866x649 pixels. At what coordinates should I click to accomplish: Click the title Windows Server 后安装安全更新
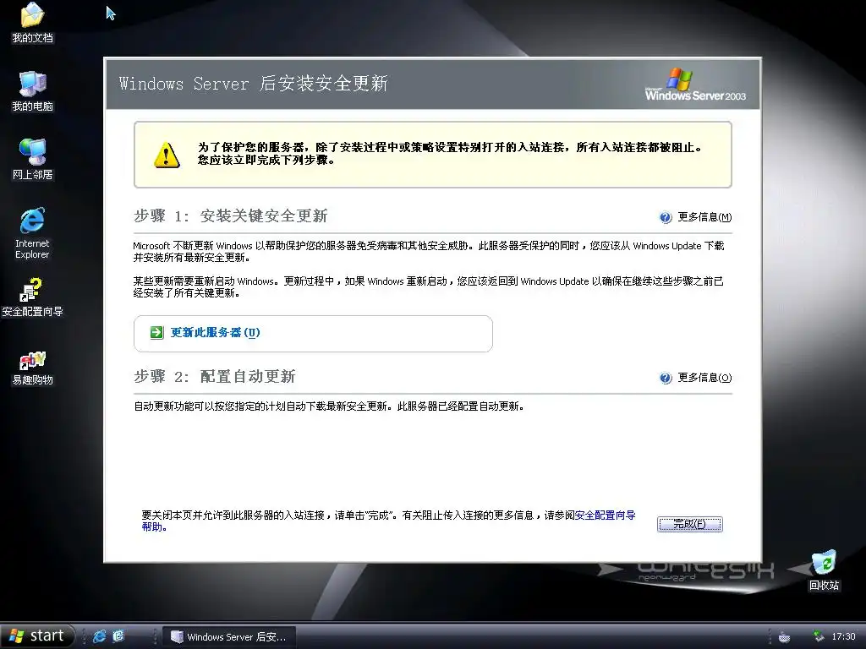point(254,84)
